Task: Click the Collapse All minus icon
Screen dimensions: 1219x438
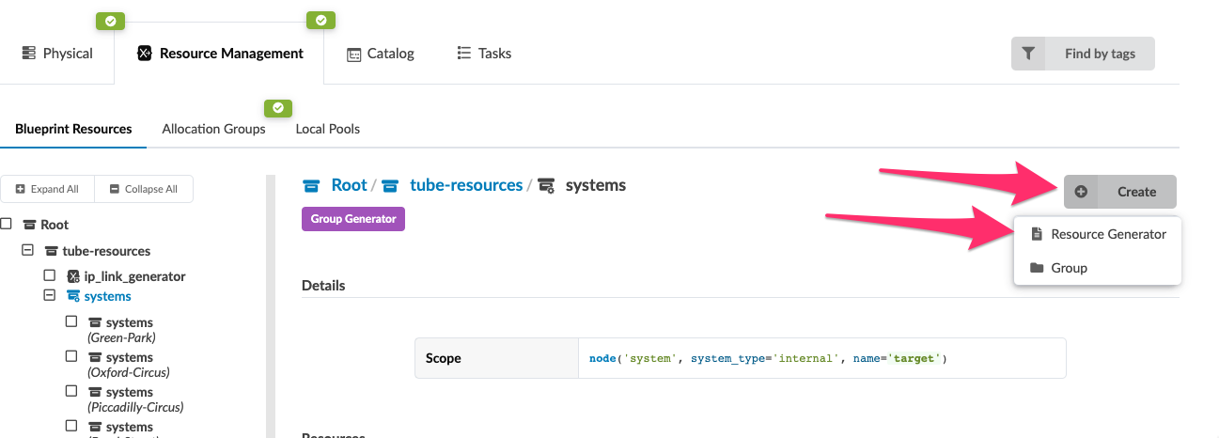Action: [115, 189]
